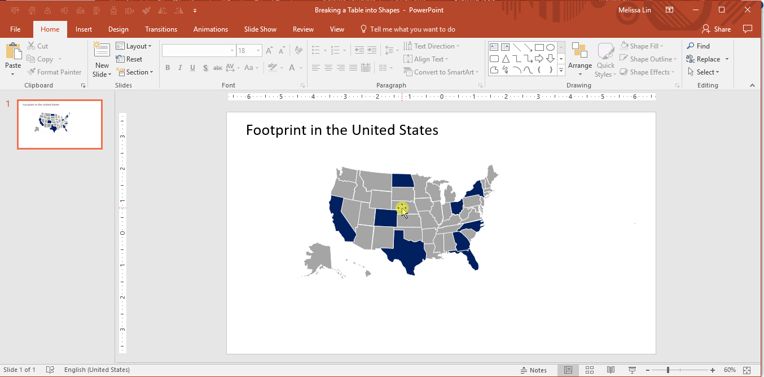Open the Arrange options
Screen dimensions: 764x377
pos(579,59)
